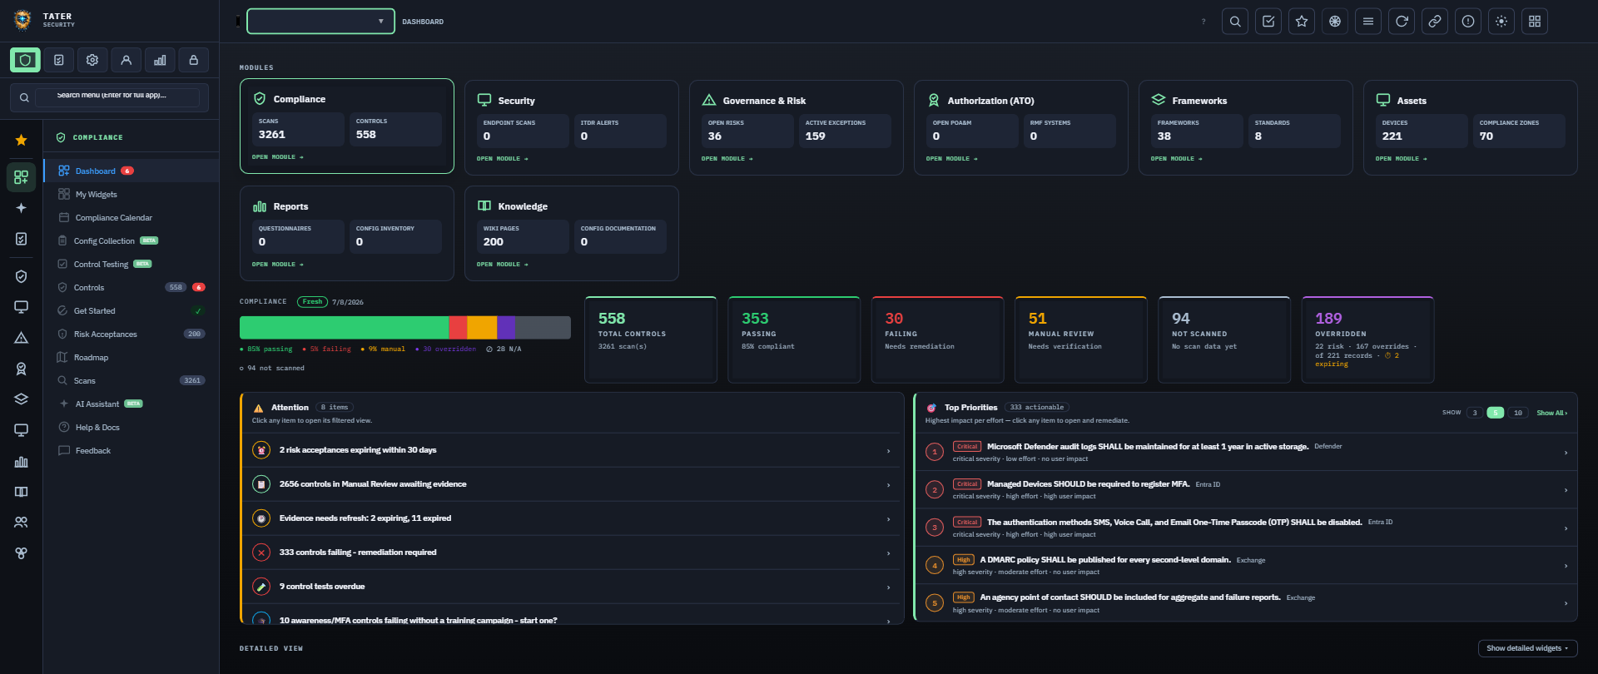Open the checklist clipboard icon next to the shield
The image size is (1598, 674).
pos(59,60)
